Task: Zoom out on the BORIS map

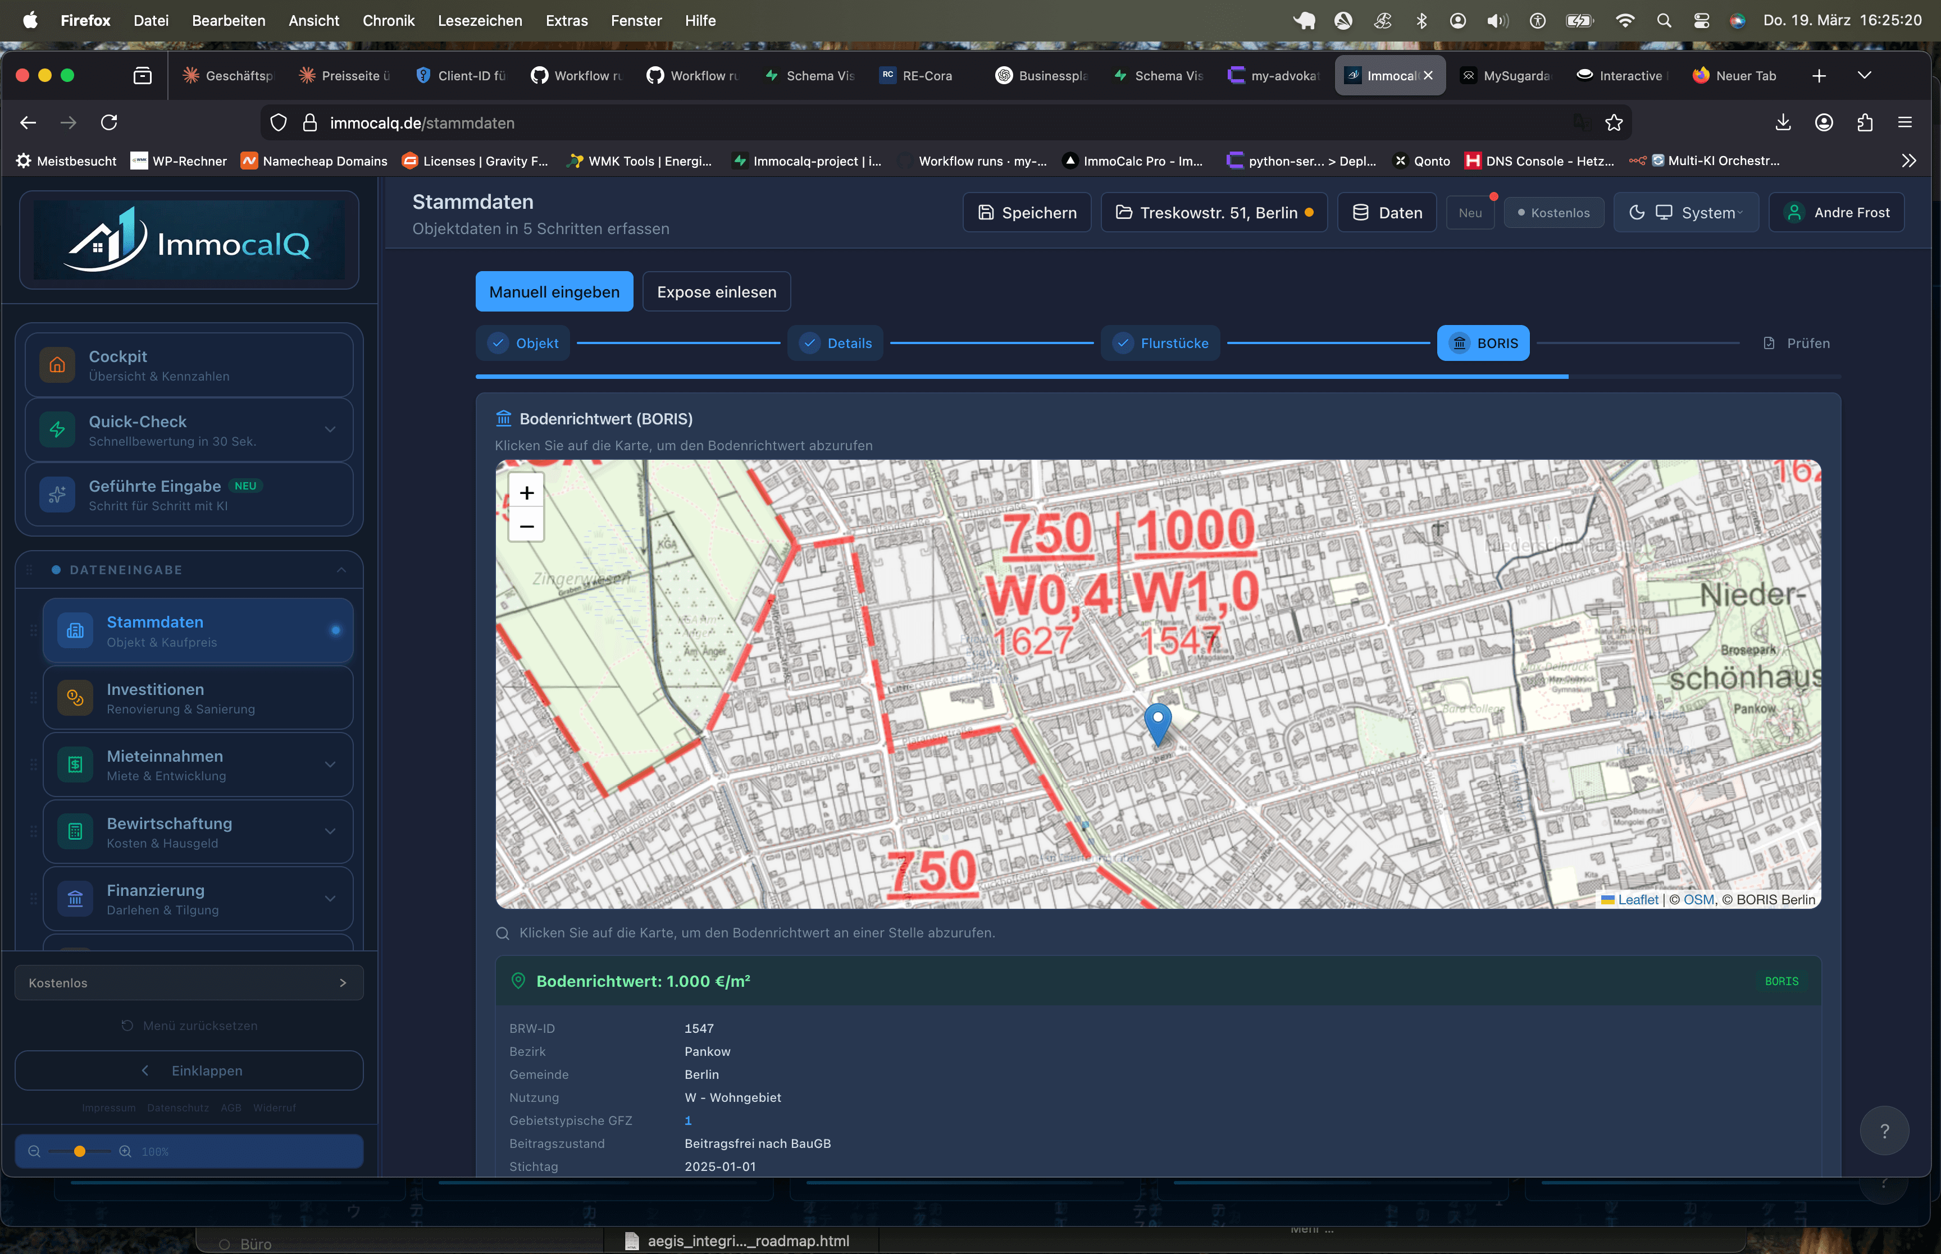Action: 526,526
